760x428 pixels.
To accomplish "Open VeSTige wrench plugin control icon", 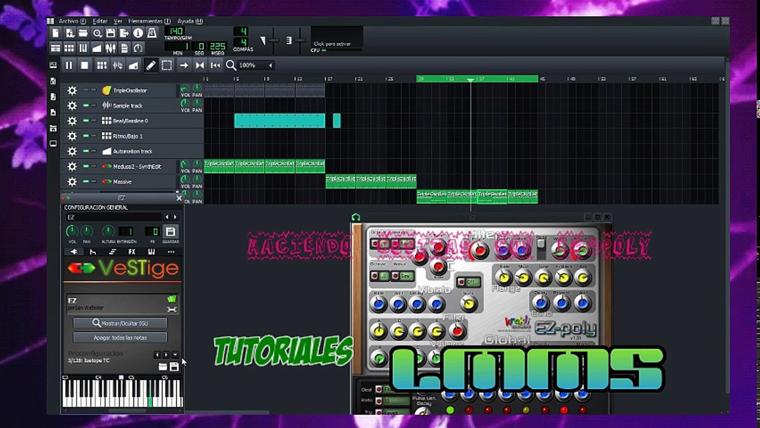I will 172,309.
